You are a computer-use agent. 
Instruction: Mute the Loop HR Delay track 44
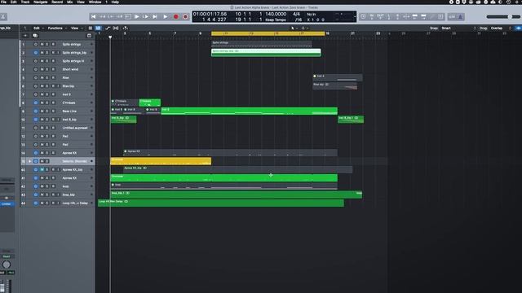(42, 203)
